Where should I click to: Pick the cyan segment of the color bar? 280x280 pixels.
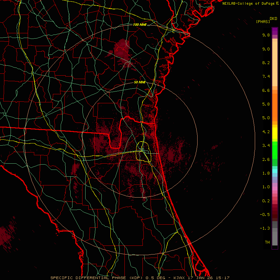275,171
